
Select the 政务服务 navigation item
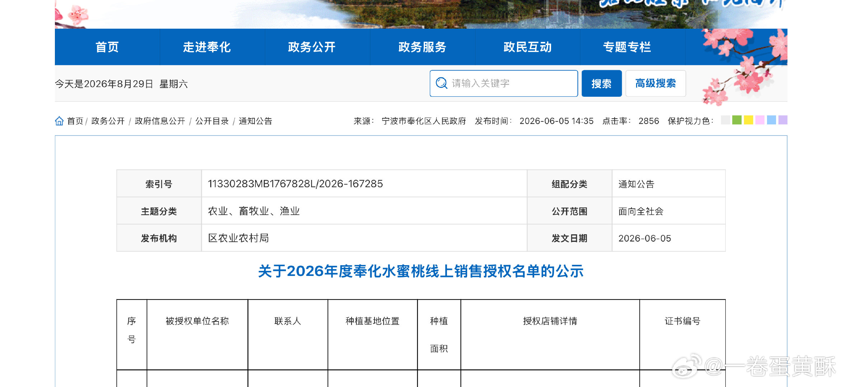click(422, 47)
